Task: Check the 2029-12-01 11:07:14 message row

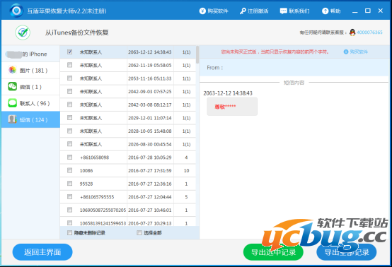Action: point(70,118)
